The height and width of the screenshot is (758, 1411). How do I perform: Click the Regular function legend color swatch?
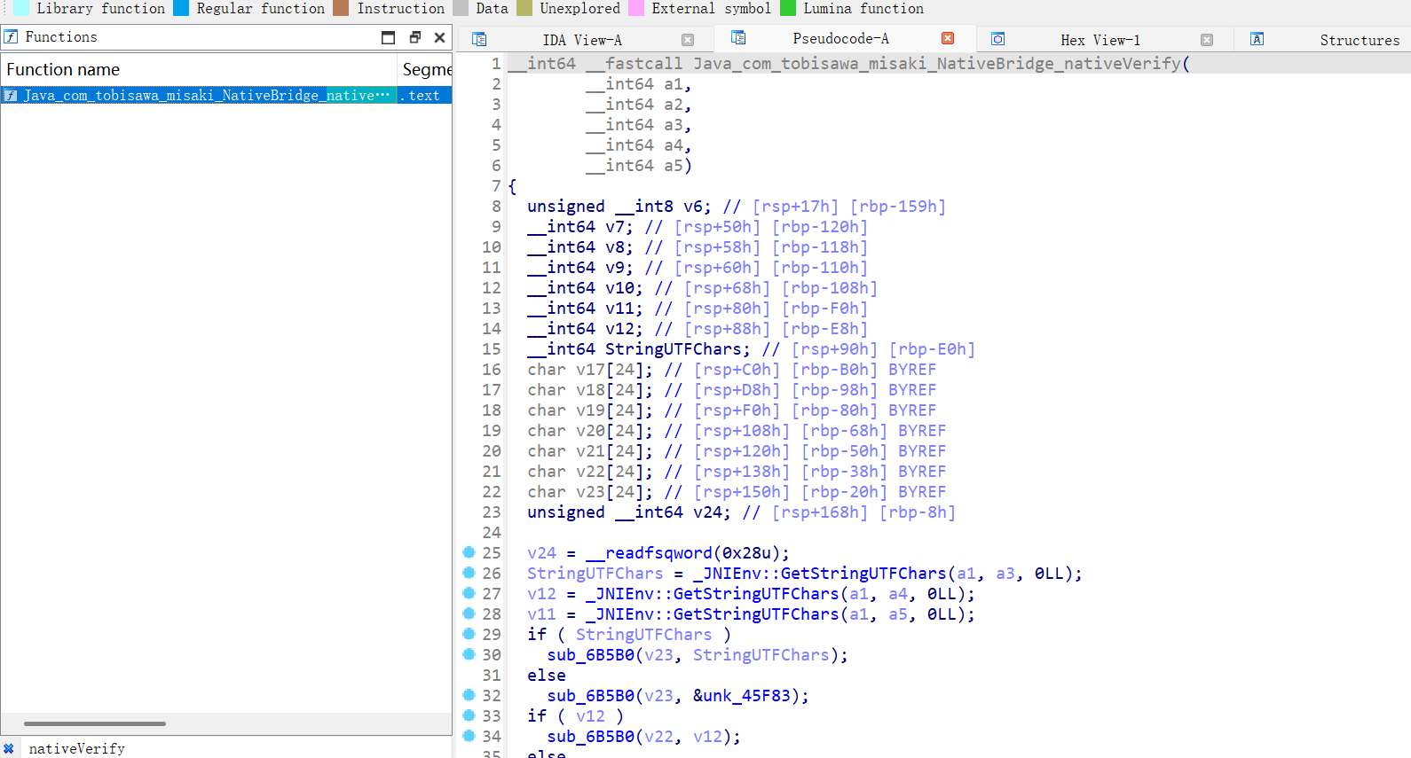point(181,8)
